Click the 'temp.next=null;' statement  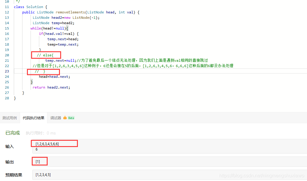tap(61, 61)
